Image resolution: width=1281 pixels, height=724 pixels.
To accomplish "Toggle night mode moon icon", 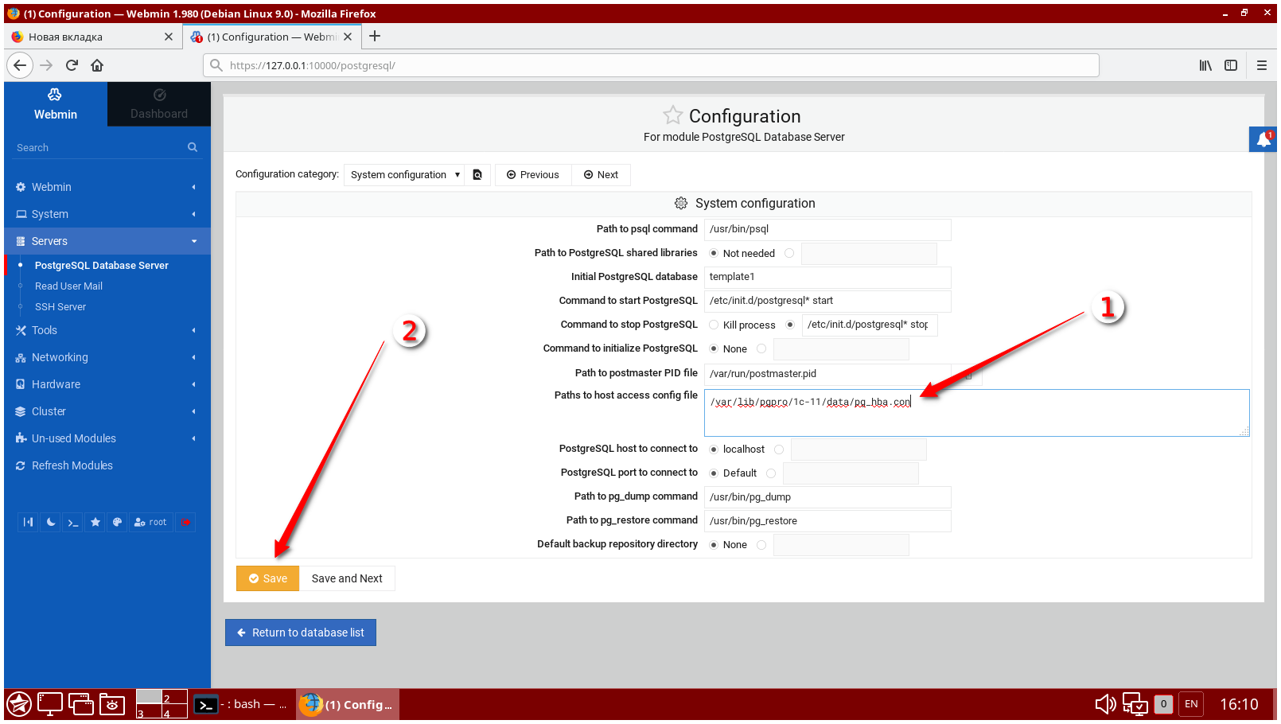I will (51, 522).
